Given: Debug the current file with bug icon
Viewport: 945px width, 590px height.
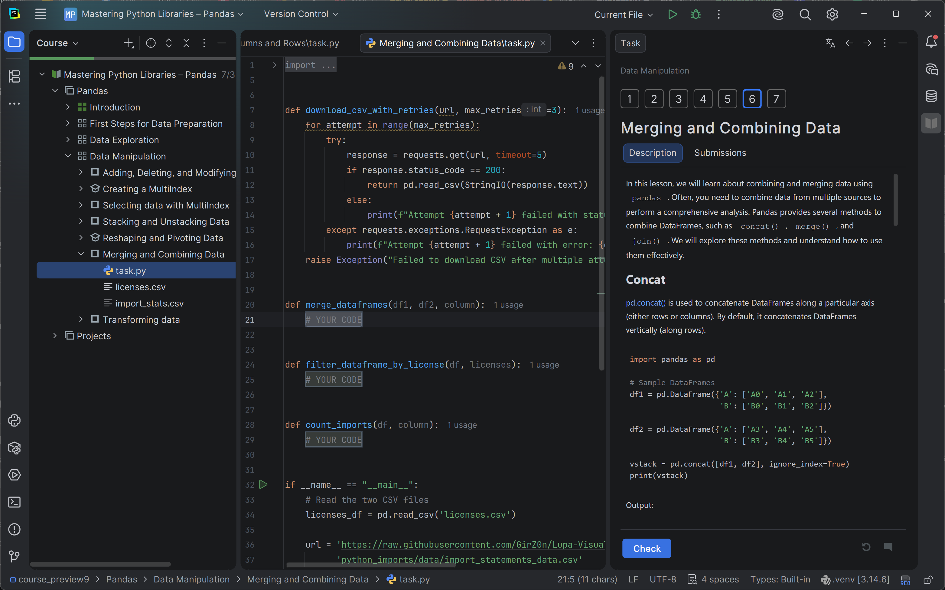Looking at the screenshot, I should (x=696, y=15).
